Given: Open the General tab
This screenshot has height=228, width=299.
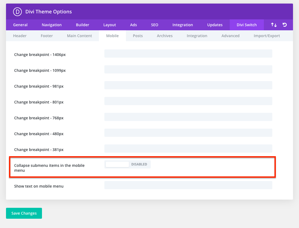Looking at the screenshot, I should tap(20, 25).
